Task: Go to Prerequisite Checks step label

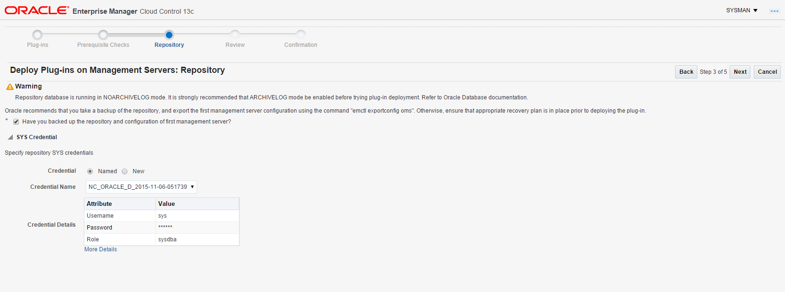Action: 103,45
